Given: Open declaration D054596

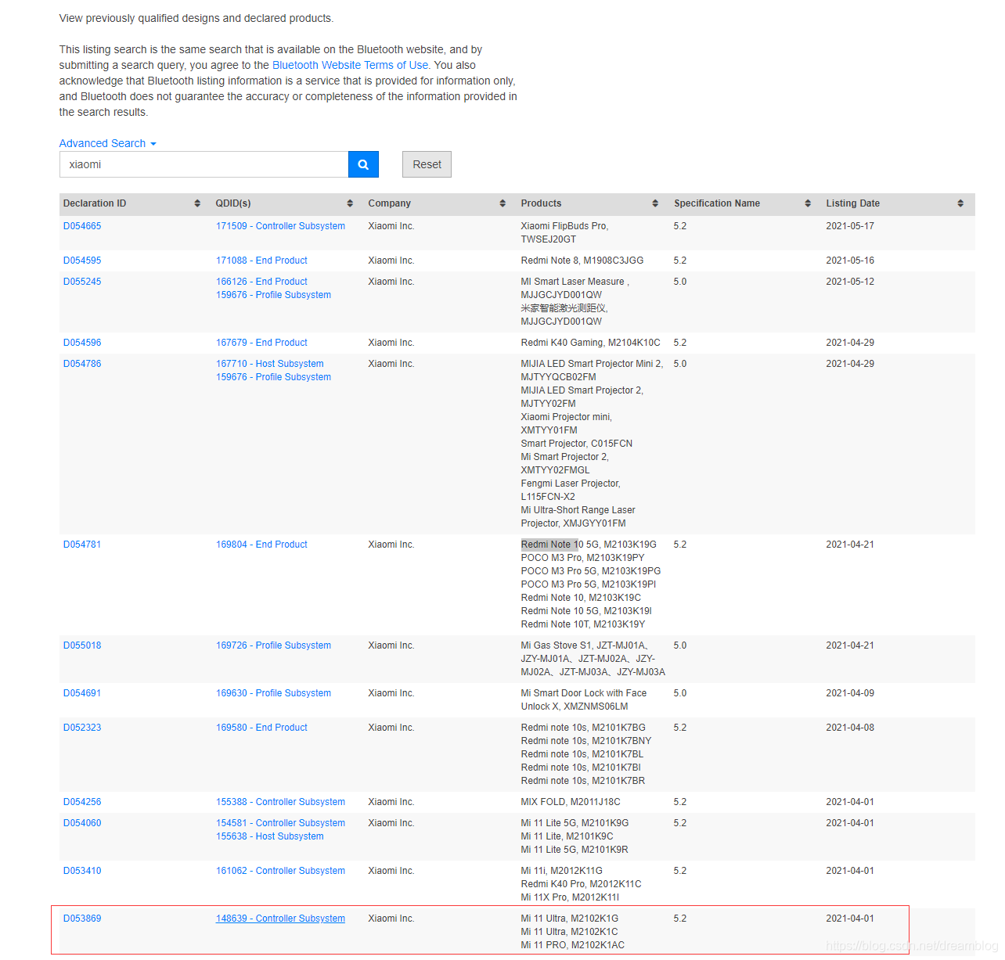Looking at the screenshot, I should point(82,343).
